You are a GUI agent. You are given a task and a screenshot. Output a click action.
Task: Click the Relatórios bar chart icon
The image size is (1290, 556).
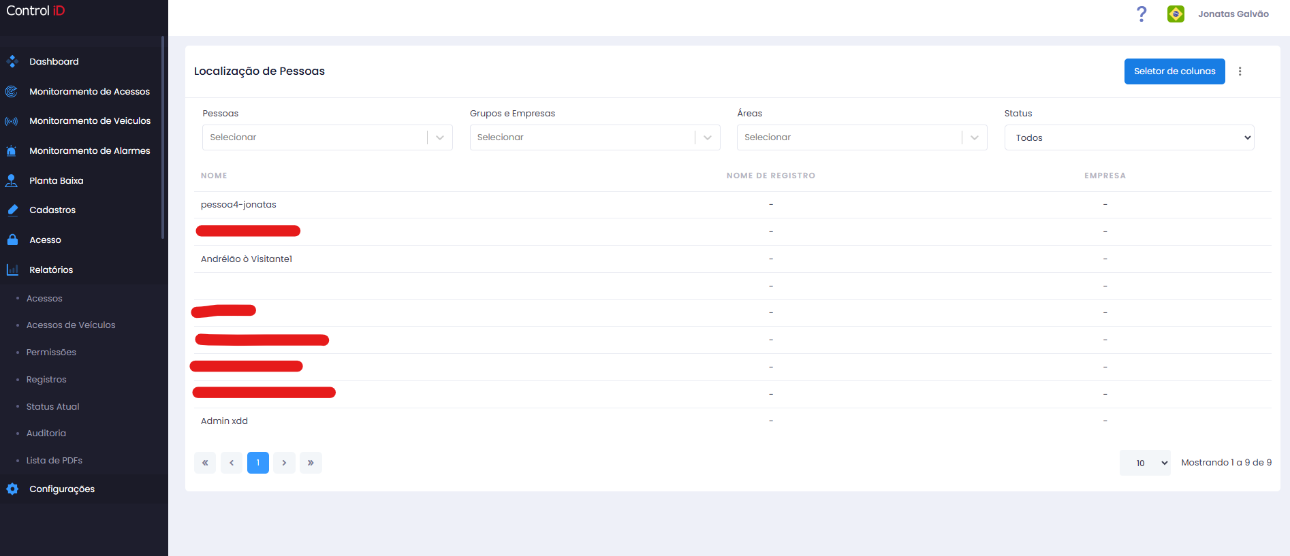[12, 269]
